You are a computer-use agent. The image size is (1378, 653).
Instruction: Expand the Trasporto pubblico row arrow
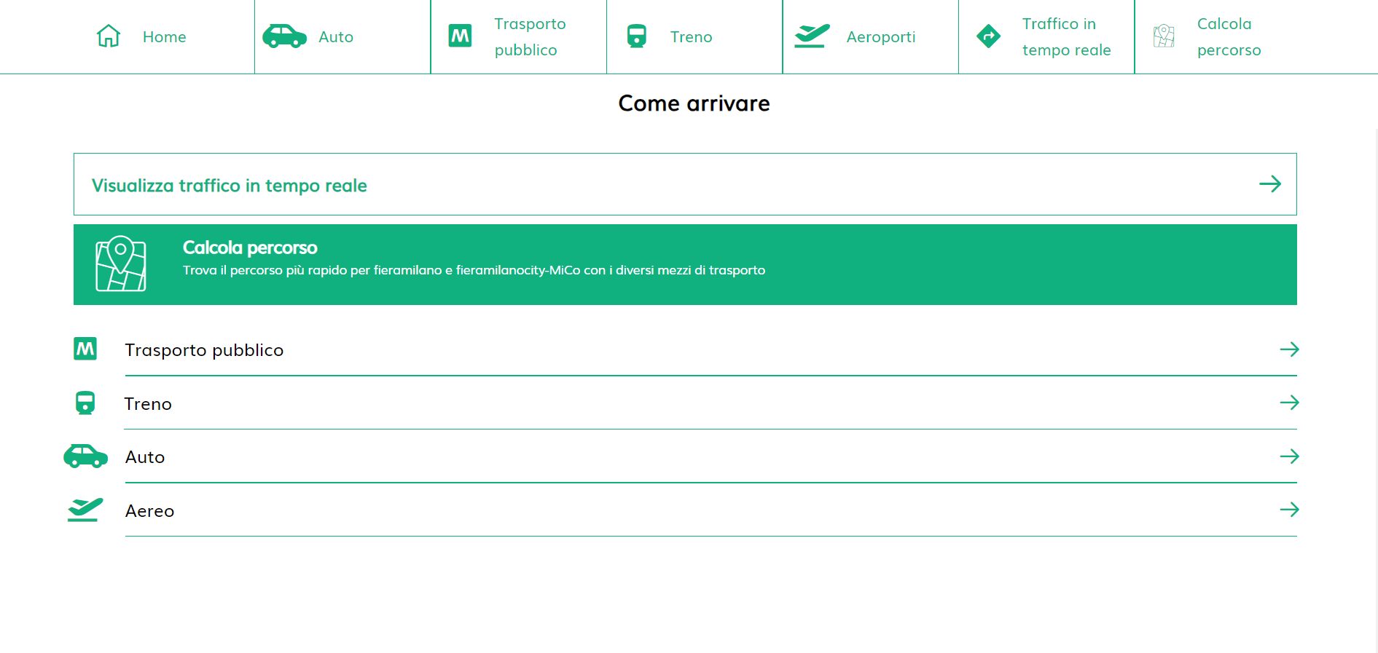[x=1289, y=349]
